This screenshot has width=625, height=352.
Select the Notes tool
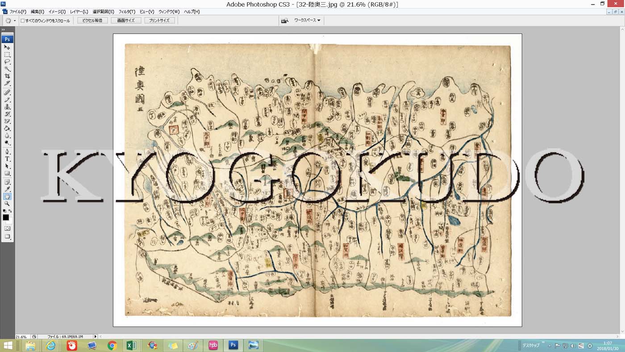pyautogui.click(x=7, y=182)
